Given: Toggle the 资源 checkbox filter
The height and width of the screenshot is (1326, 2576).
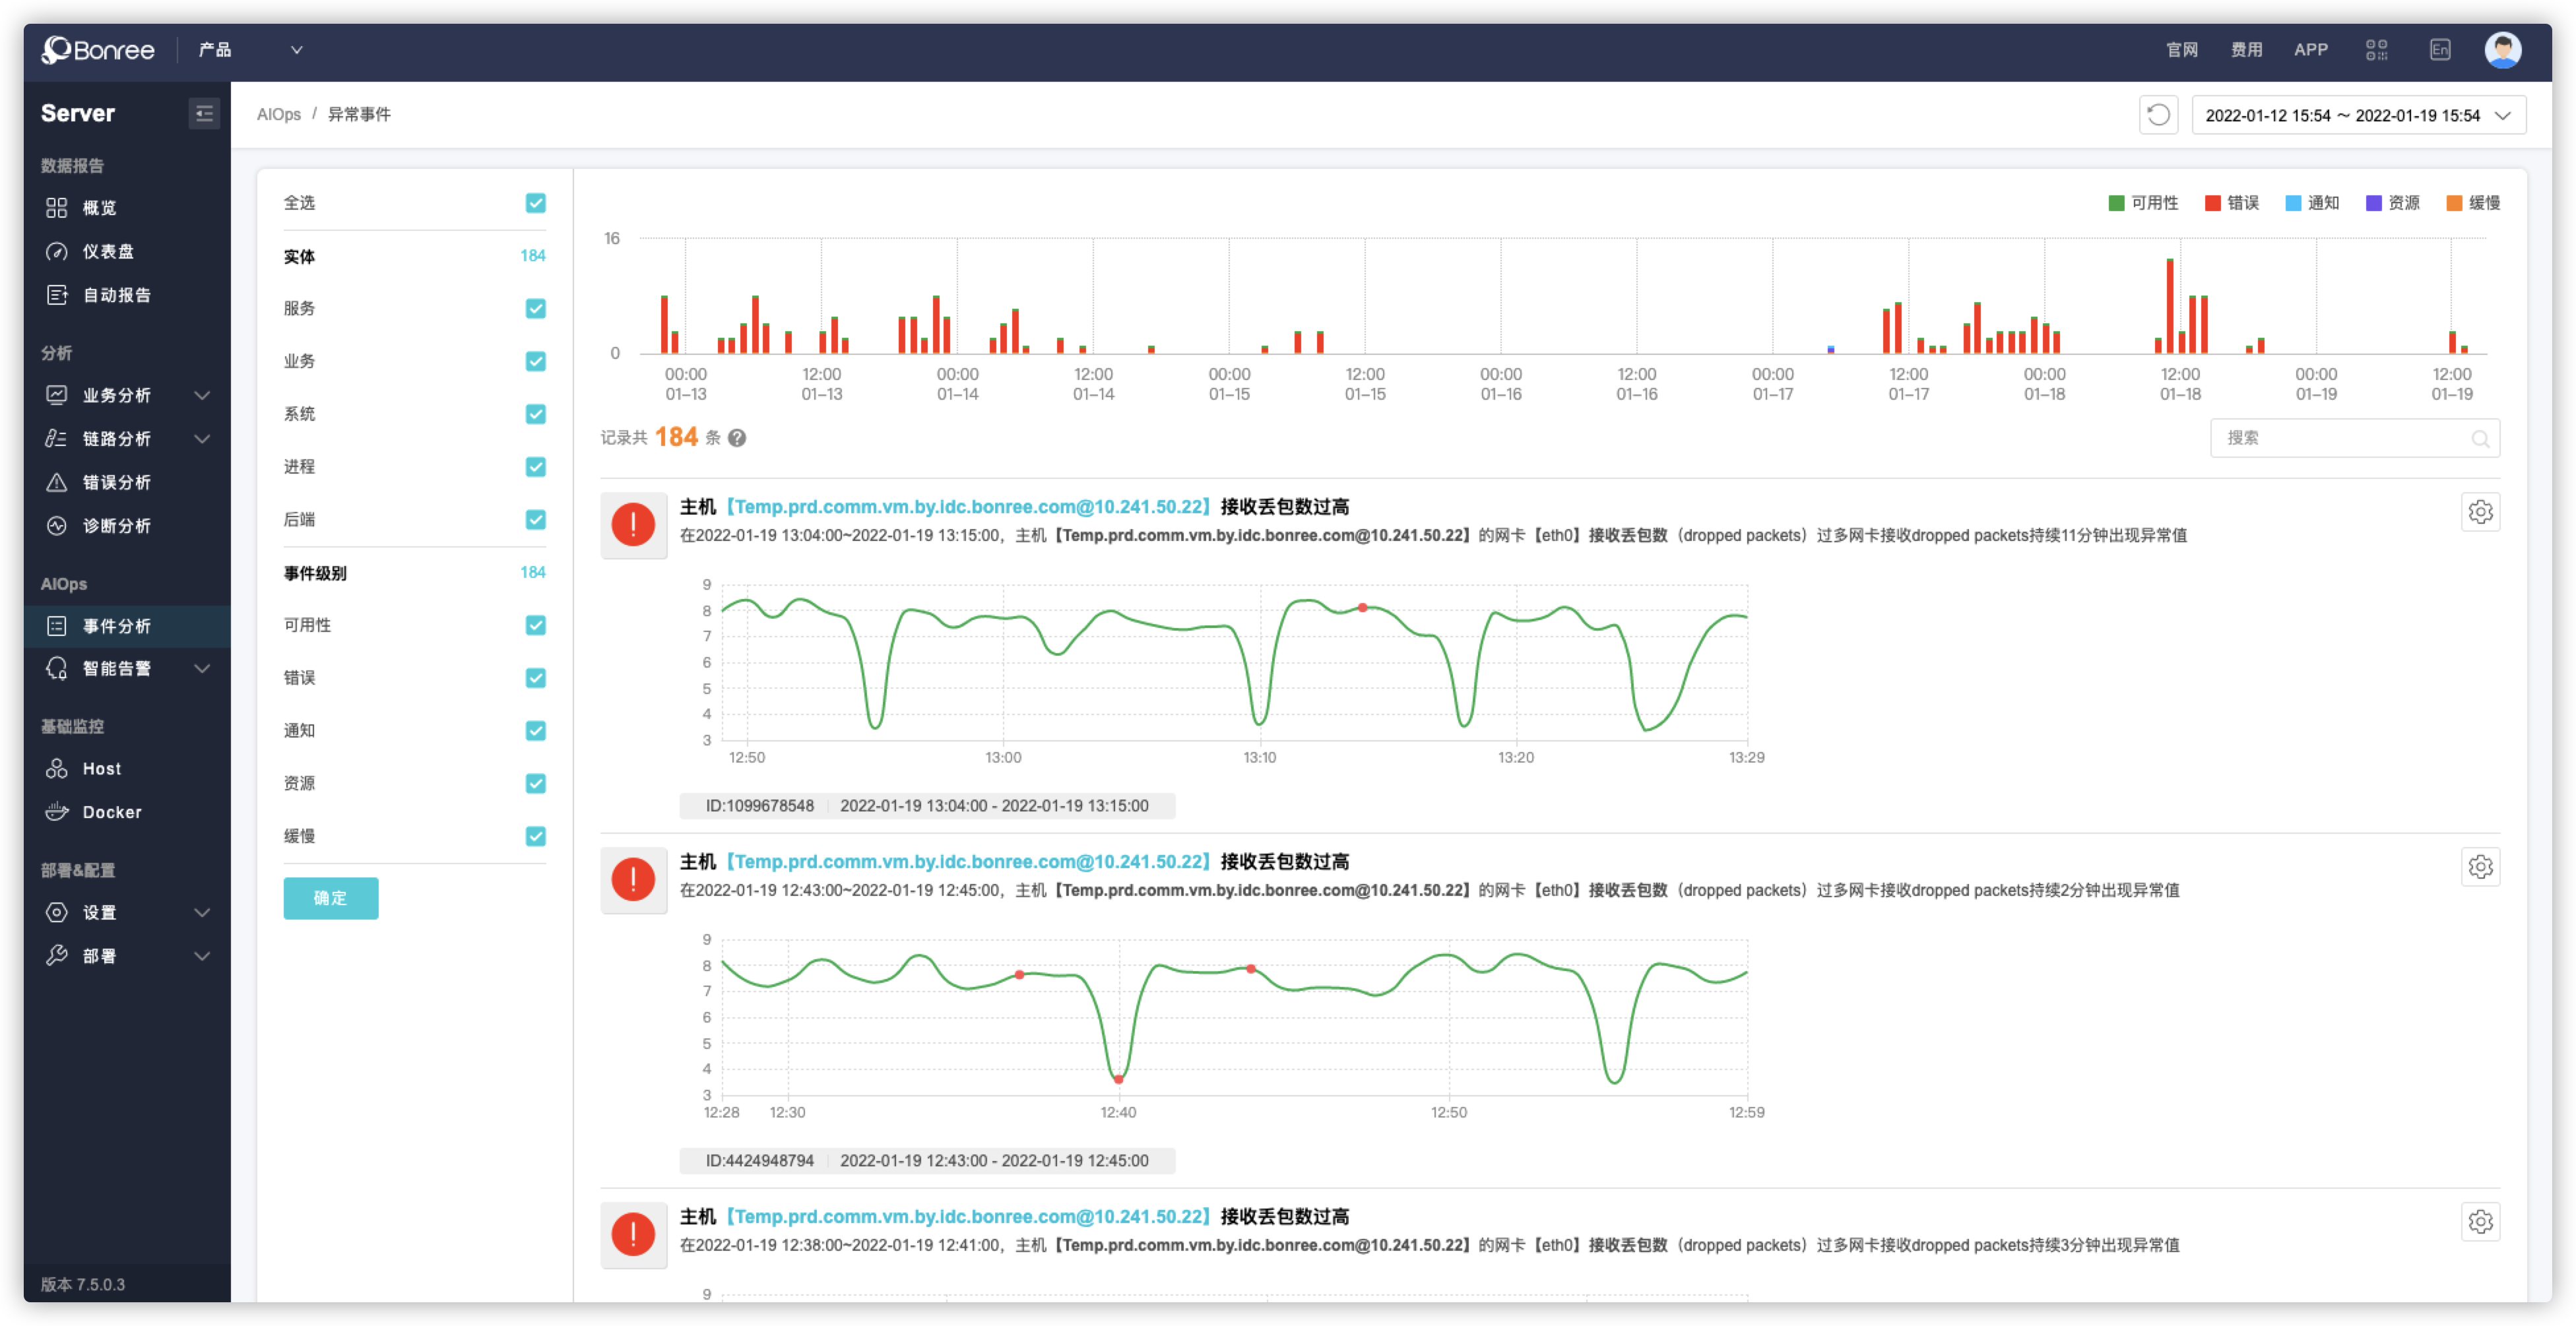Looking at the screenshot, I should tap(538, 781).
